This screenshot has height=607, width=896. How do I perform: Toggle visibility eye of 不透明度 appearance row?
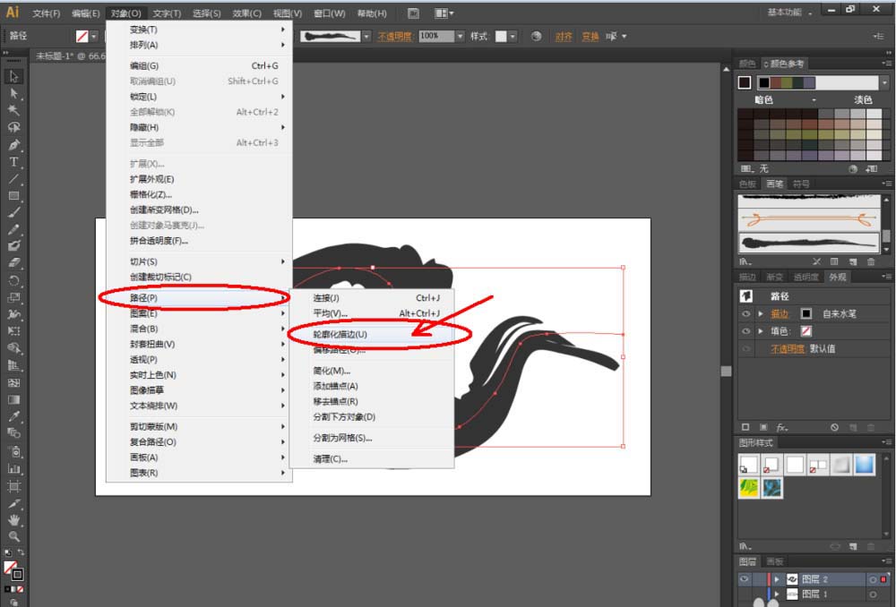(x=745, y=348)
